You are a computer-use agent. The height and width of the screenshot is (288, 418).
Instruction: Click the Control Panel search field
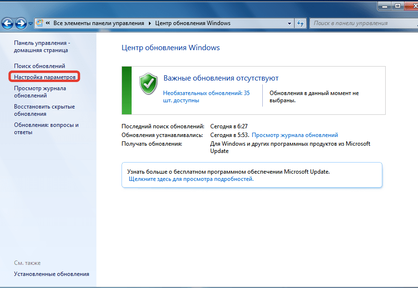pyautogui.click(x=364, y=23)
